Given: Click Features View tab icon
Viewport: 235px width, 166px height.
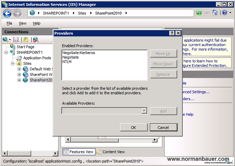Looking at the screenshot, I should pos(66,152).
